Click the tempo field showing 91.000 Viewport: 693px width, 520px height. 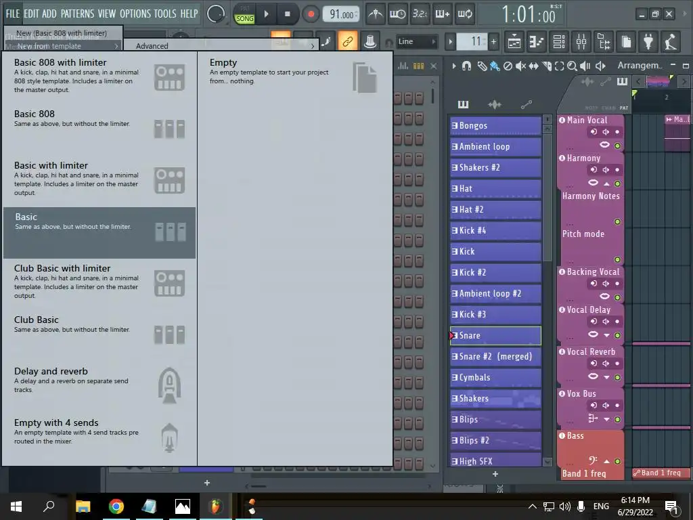click(x=341, y=14)
